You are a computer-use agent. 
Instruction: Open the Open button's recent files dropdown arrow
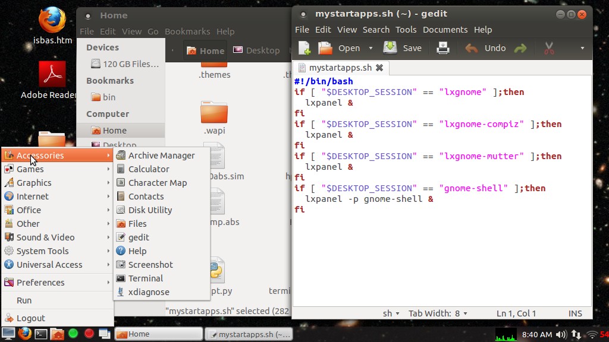pyautogui.click(x=371, y=48)
